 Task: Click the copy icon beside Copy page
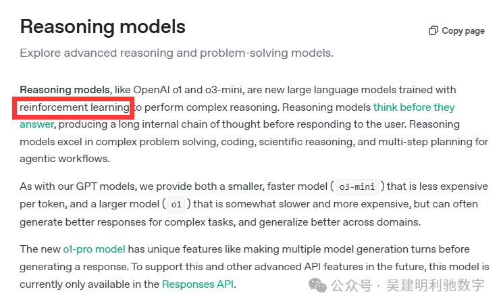click(x=433, y=31)
